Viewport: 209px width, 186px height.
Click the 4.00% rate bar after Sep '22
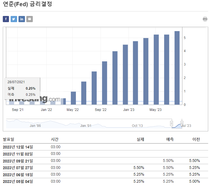pos(115,78)
